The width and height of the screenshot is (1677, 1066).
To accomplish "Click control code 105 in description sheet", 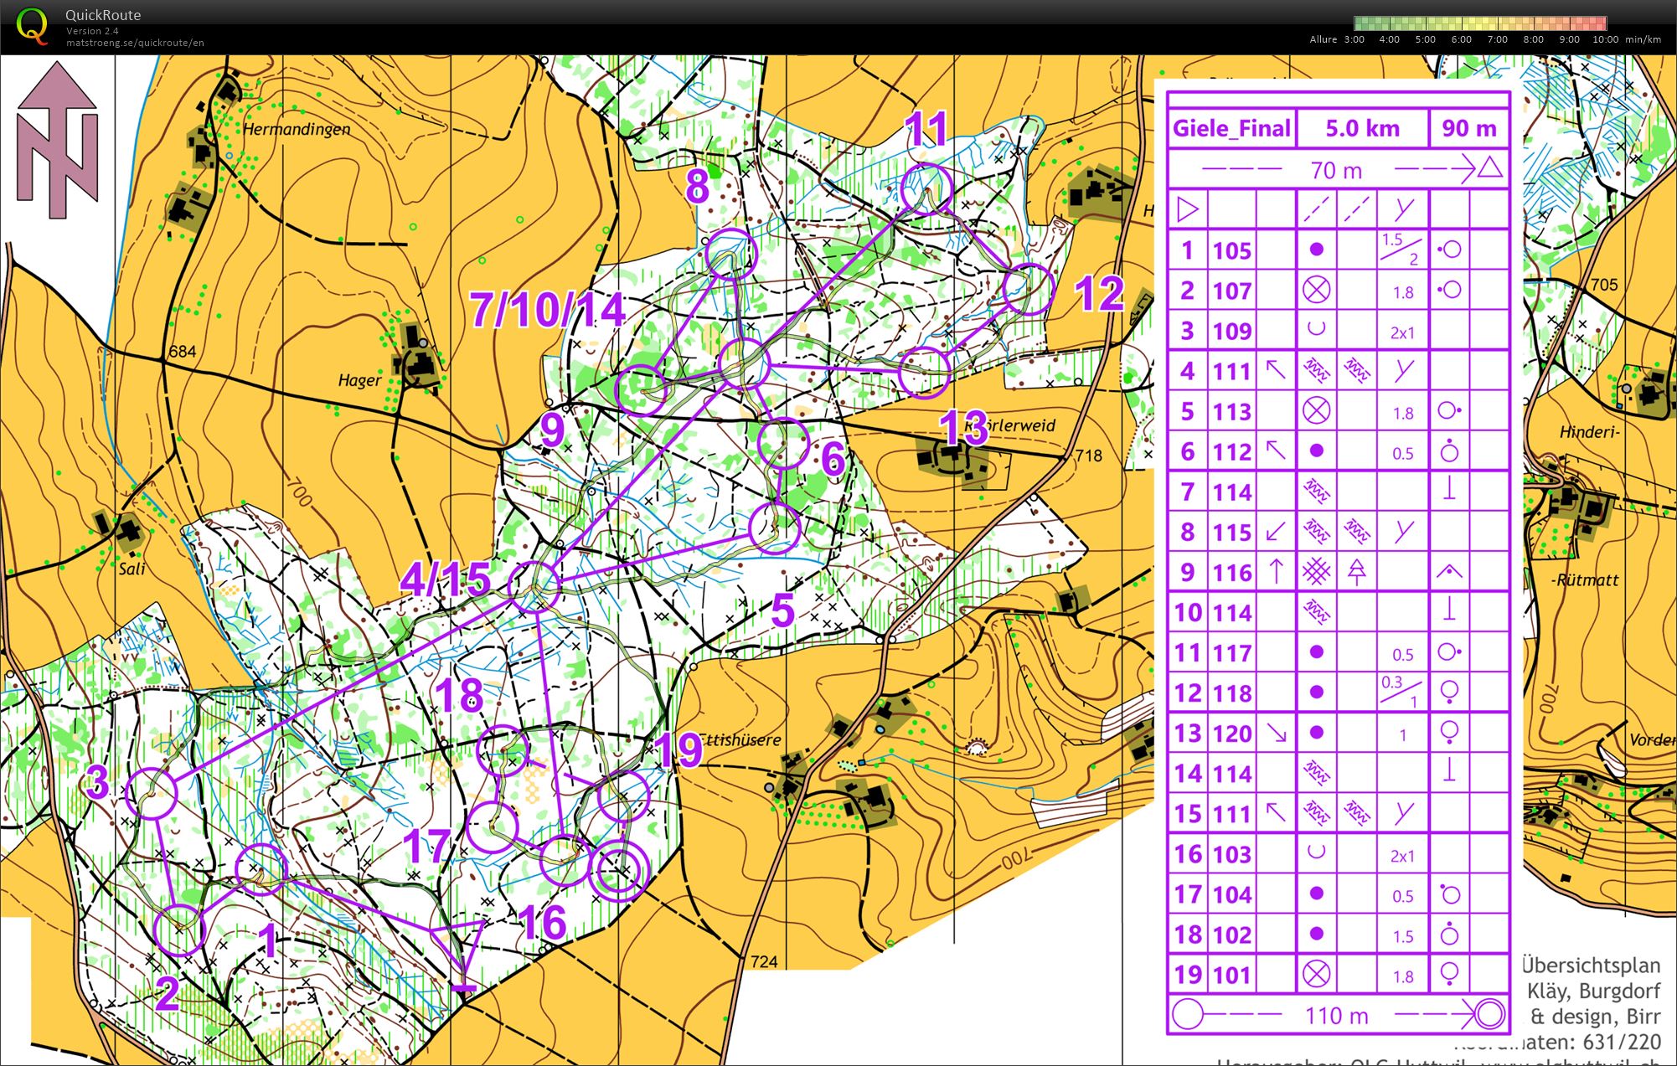I will pos(1231,250).
